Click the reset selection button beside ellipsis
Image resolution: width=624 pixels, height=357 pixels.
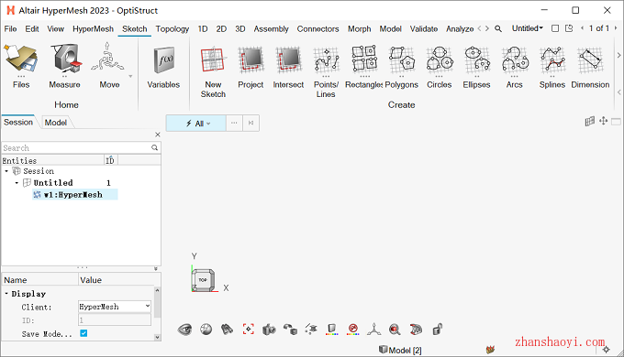251,123
